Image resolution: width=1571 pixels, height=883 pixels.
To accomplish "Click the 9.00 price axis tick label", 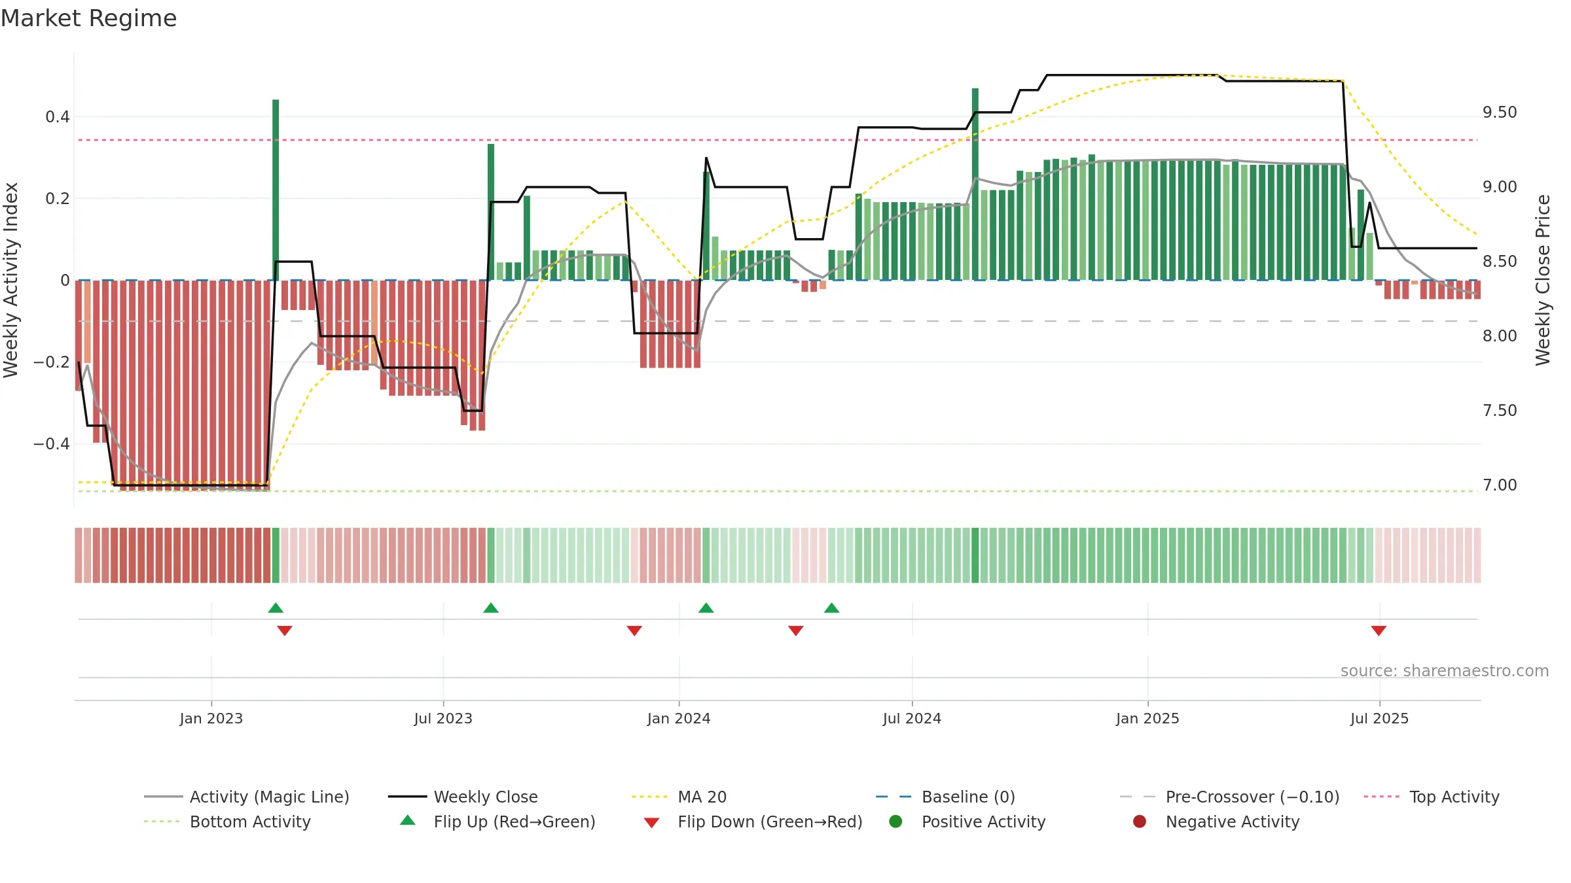I will (x=1500, y=187).
